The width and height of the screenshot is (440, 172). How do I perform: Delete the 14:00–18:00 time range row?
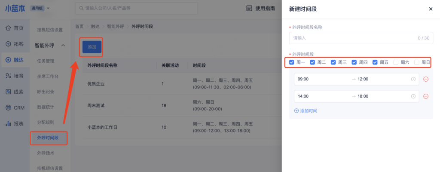tap(426, 96)
